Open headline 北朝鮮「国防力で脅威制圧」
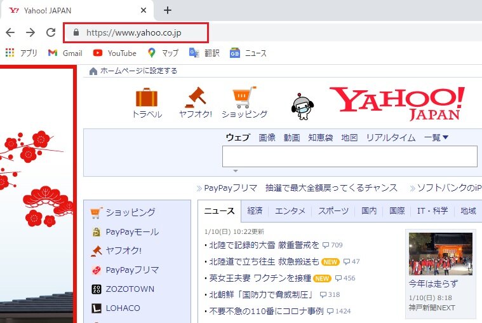The height and width of the screenshot is (323, 482). click(x=261, y=294)
